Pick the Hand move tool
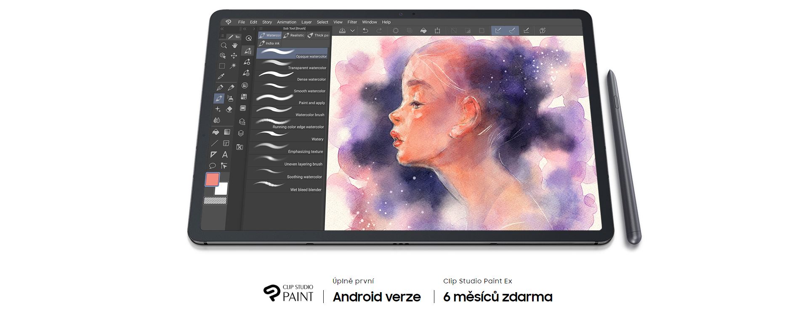 234,45
